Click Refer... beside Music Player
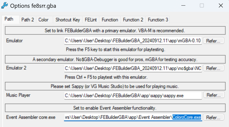 [x=213, y=95]
